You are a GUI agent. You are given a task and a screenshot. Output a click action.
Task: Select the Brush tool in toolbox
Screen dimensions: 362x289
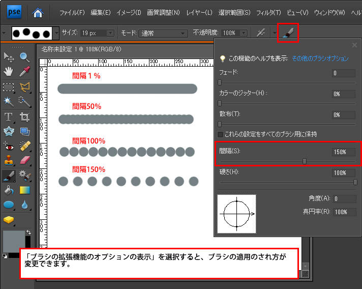tap(9, 176)
